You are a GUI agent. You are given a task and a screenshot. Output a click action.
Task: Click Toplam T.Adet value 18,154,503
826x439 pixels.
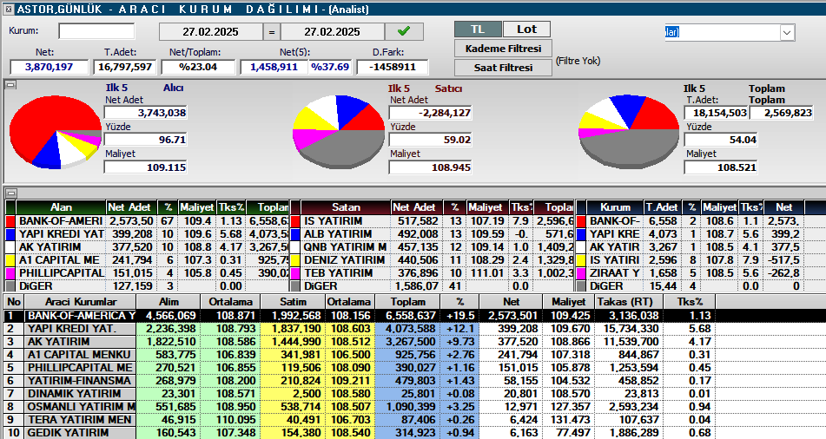[716, 113]
